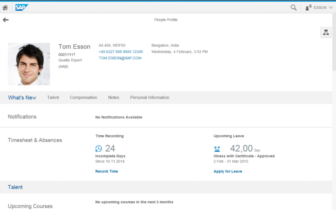The width and height of the screenshot is (336, 210).
Task: Switch to the Talent tab
Action: pos(53,97)
